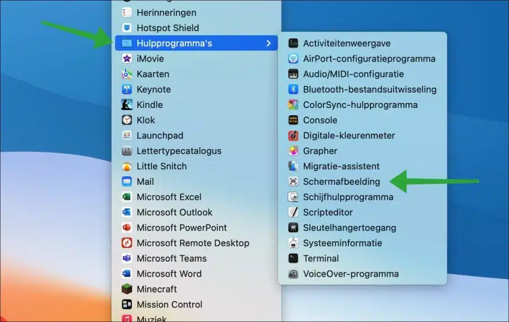Click the Schijfhulpprogramma icon

click(x=293, y=197)
